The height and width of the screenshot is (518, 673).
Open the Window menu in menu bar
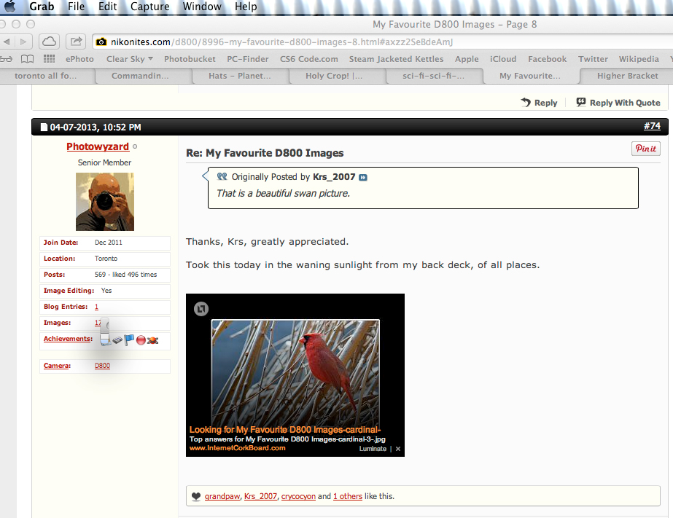202,7
